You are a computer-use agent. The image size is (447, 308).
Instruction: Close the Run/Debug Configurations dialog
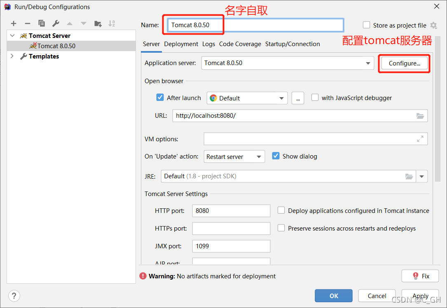click(x=436, y=6)
